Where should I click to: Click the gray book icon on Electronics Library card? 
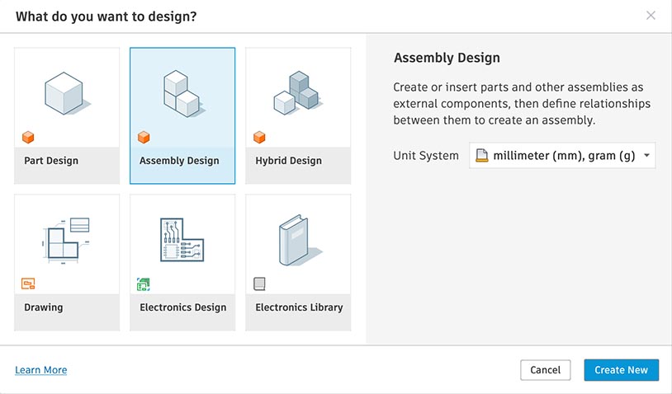[x=259, y=284]
